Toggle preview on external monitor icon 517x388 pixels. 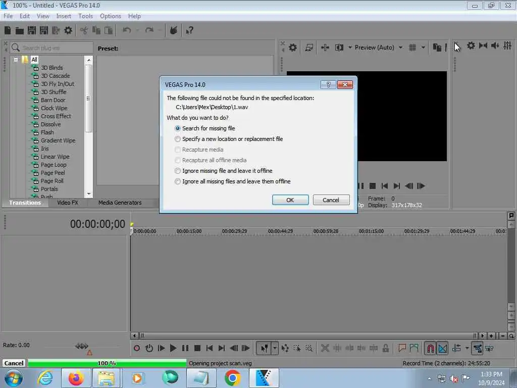click(x=309, y=47)
